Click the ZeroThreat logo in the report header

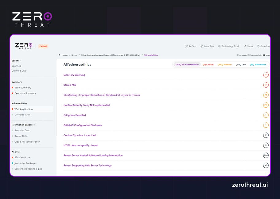click(x=24, y=46)
